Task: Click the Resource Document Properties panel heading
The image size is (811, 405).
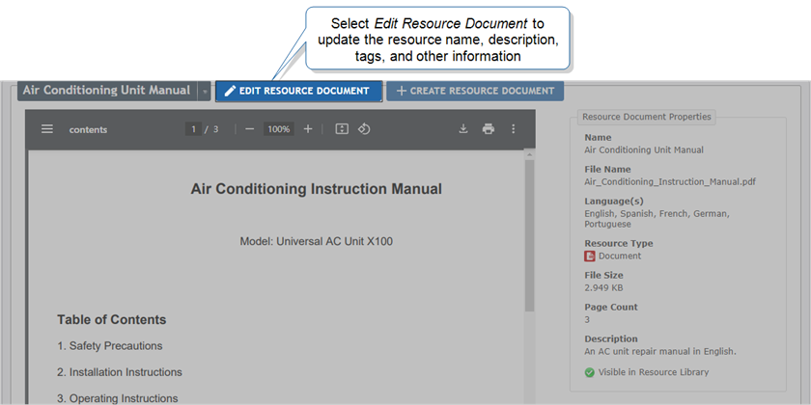Action: point(647,117)
